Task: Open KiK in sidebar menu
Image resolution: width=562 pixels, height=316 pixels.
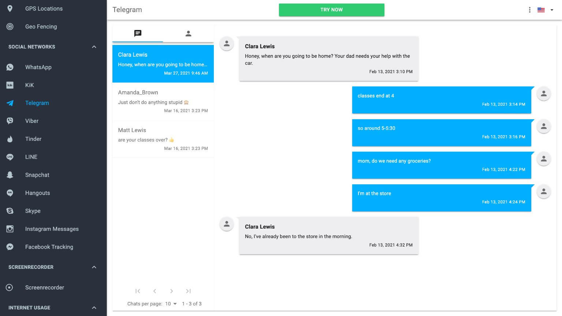Action: coord(29,85)
